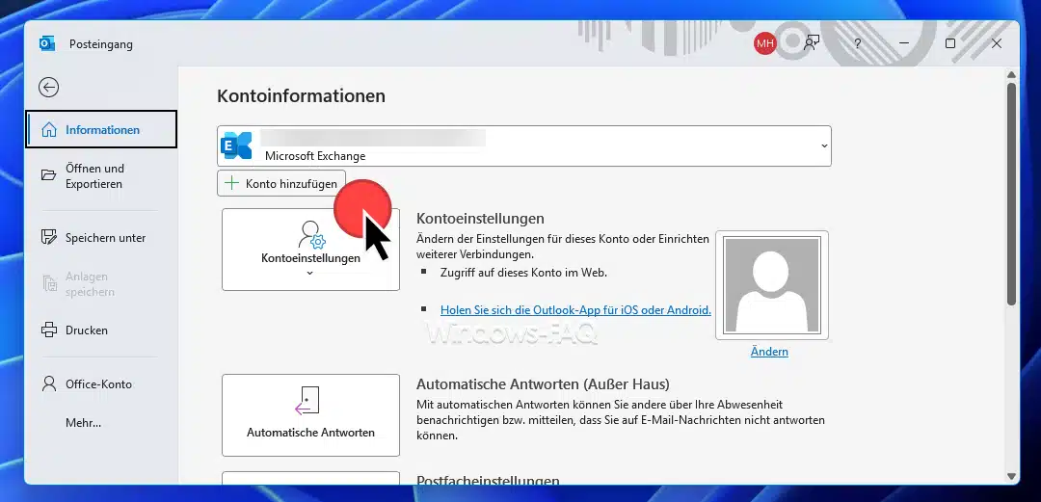Open help via question mark icon
This screenshot has height=502, width=1041.
tap(857, 44)
